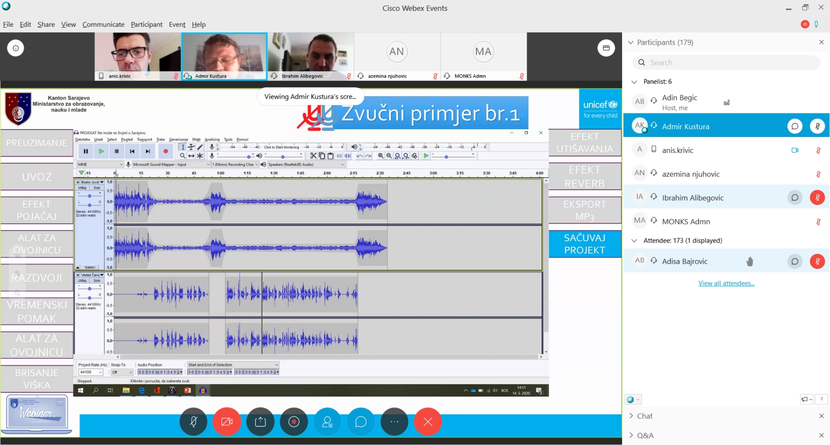Toggle your microphone mute in bottom toolbar

click(x=194, y=421)
